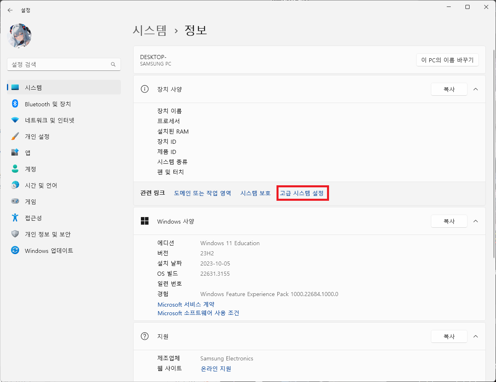The width and height of the screenshot is (496, 382).
Task: Open 도메인 또는 작업 영역 link
Action: click(x=202, y=193)
